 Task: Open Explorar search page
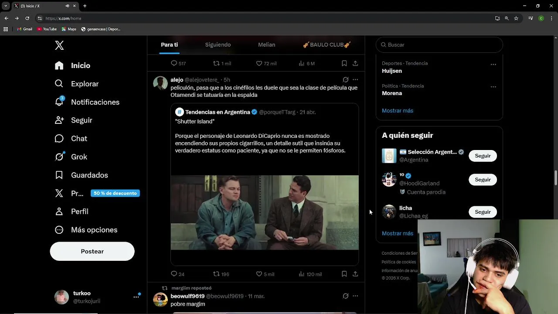(x=77, y=84)
